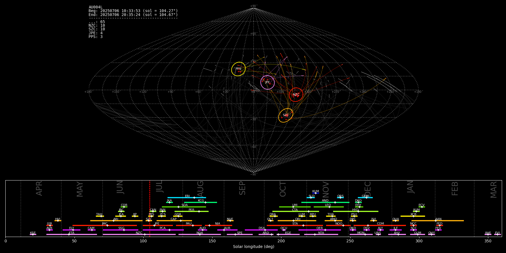Click the GEM shower label in timeline
506x253 pixels.
(365, 196)
